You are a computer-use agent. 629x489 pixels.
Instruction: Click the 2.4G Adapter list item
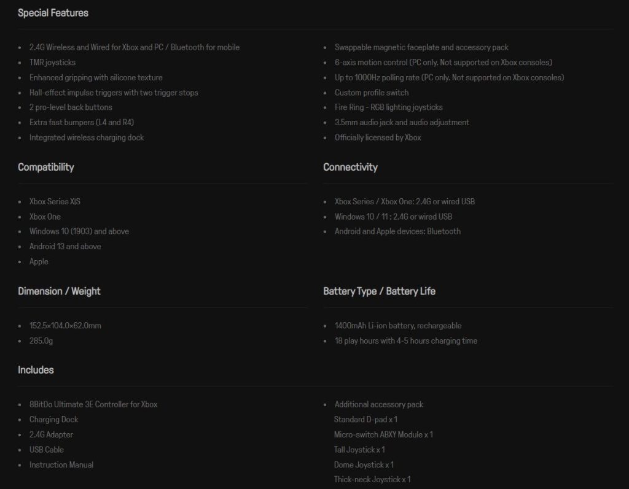(x=51, y=435)
